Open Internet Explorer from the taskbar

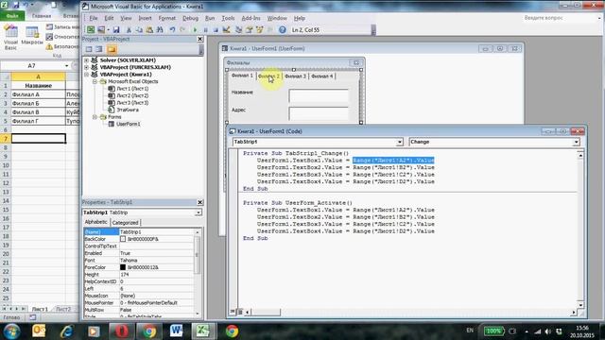[x=67, y=331]
